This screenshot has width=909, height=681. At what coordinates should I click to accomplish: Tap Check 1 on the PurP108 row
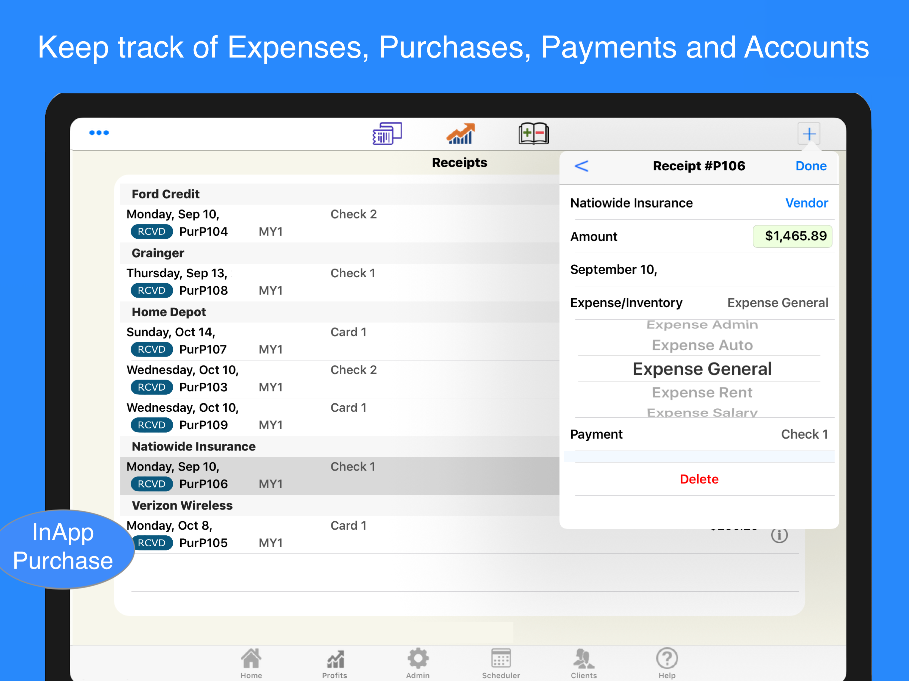point(353,273)
